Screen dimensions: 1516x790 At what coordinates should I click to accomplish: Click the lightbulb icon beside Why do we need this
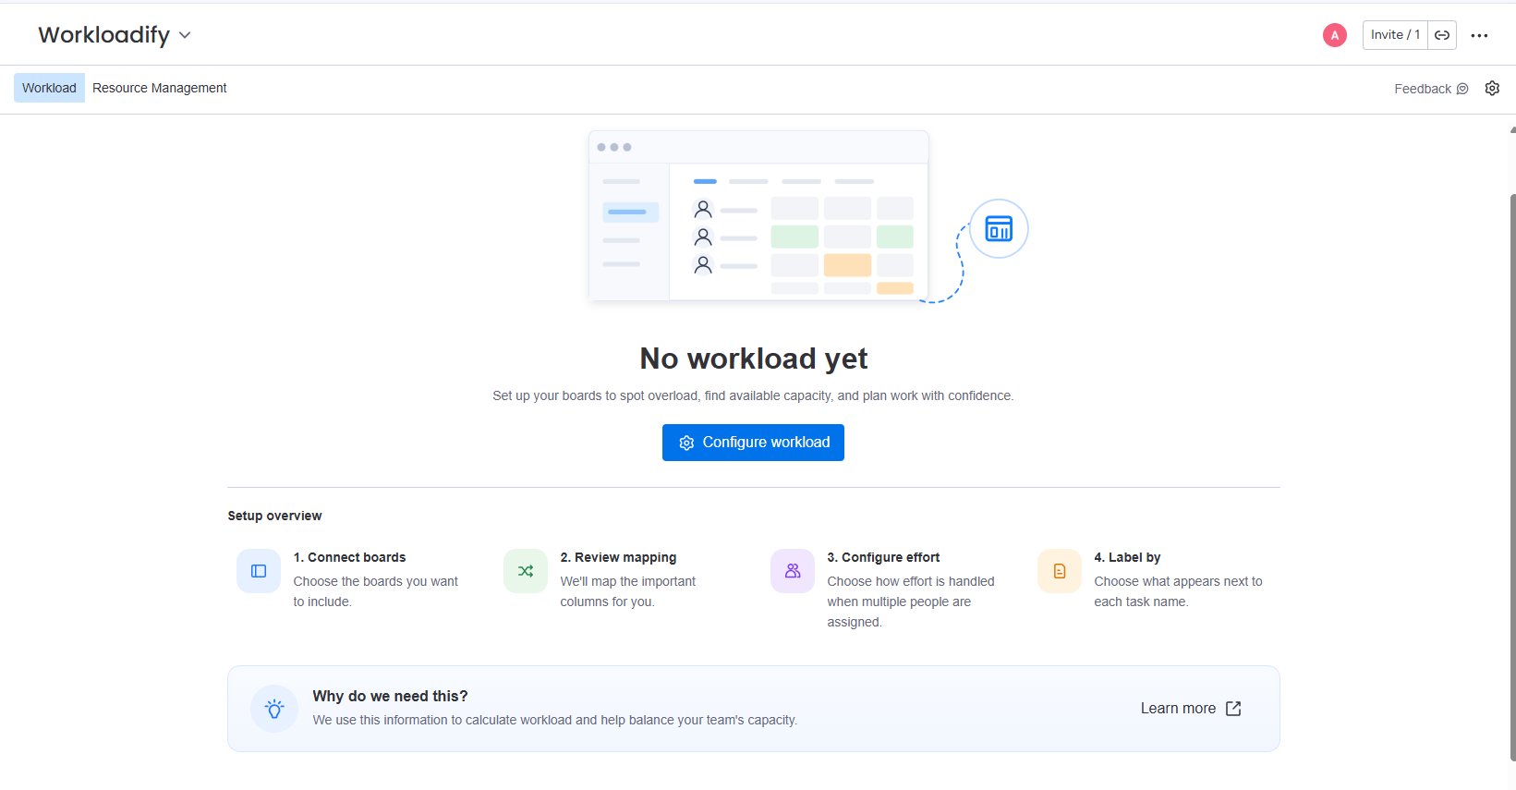point(274,709)
